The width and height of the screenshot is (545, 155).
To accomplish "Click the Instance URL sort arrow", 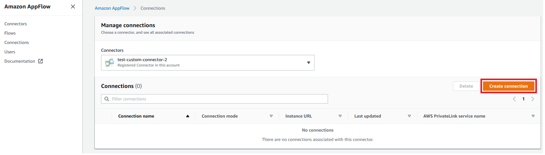I will (x=340, y=116).
